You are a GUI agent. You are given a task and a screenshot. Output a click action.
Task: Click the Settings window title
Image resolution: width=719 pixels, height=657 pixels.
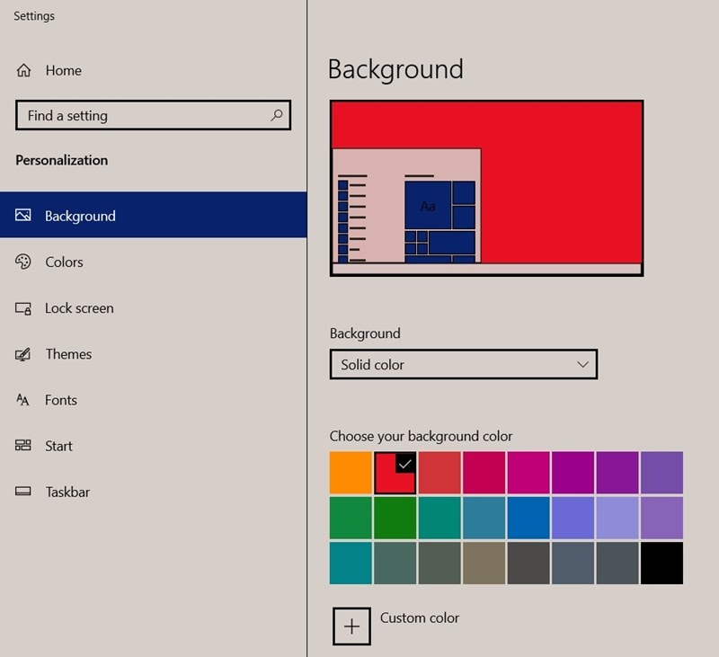coord(34,16)
